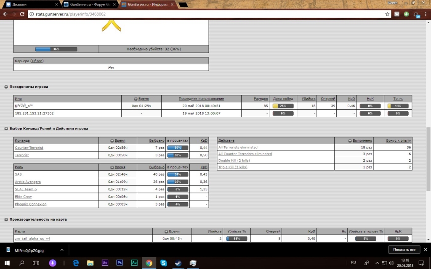Open Steam from the taskbar
The width and height of the screenshot is (431, 269).
tap(178, 263)
